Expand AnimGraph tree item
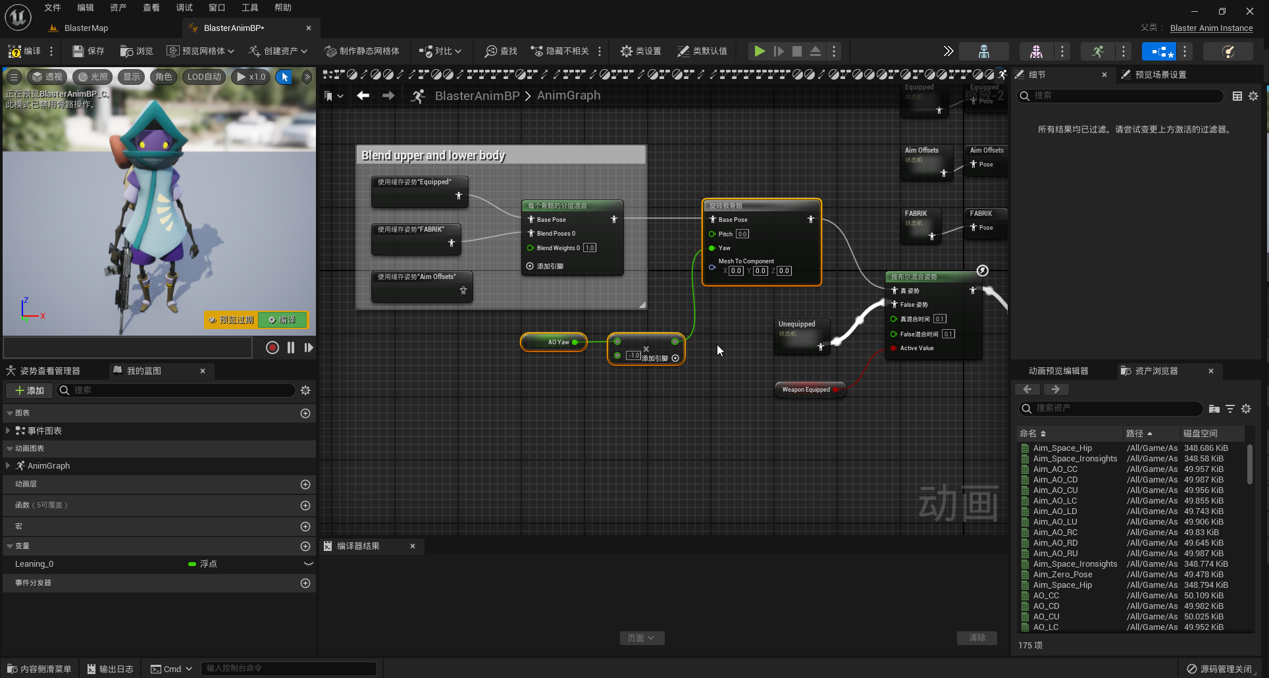This screenshot has height=678, width=1269. [8, 465]
